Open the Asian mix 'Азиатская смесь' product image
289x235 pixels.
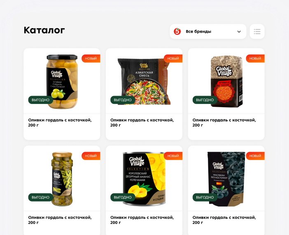point(144,82)
